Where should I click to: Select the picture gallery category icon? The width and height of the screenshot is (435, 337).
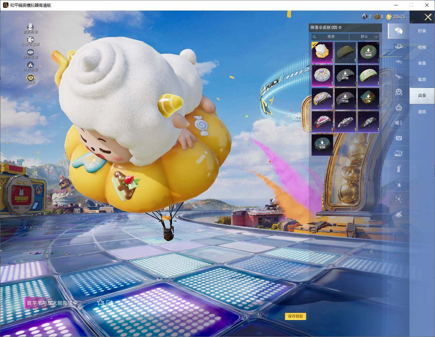coord(399,153)
